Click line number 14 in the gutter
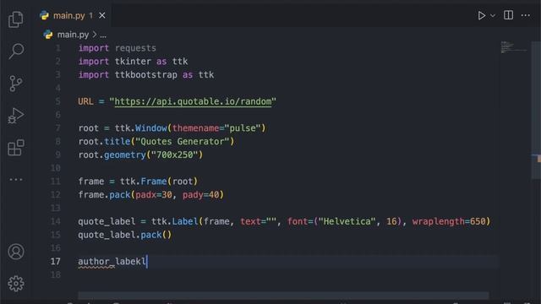541x304 pixels. pos(56,221)
